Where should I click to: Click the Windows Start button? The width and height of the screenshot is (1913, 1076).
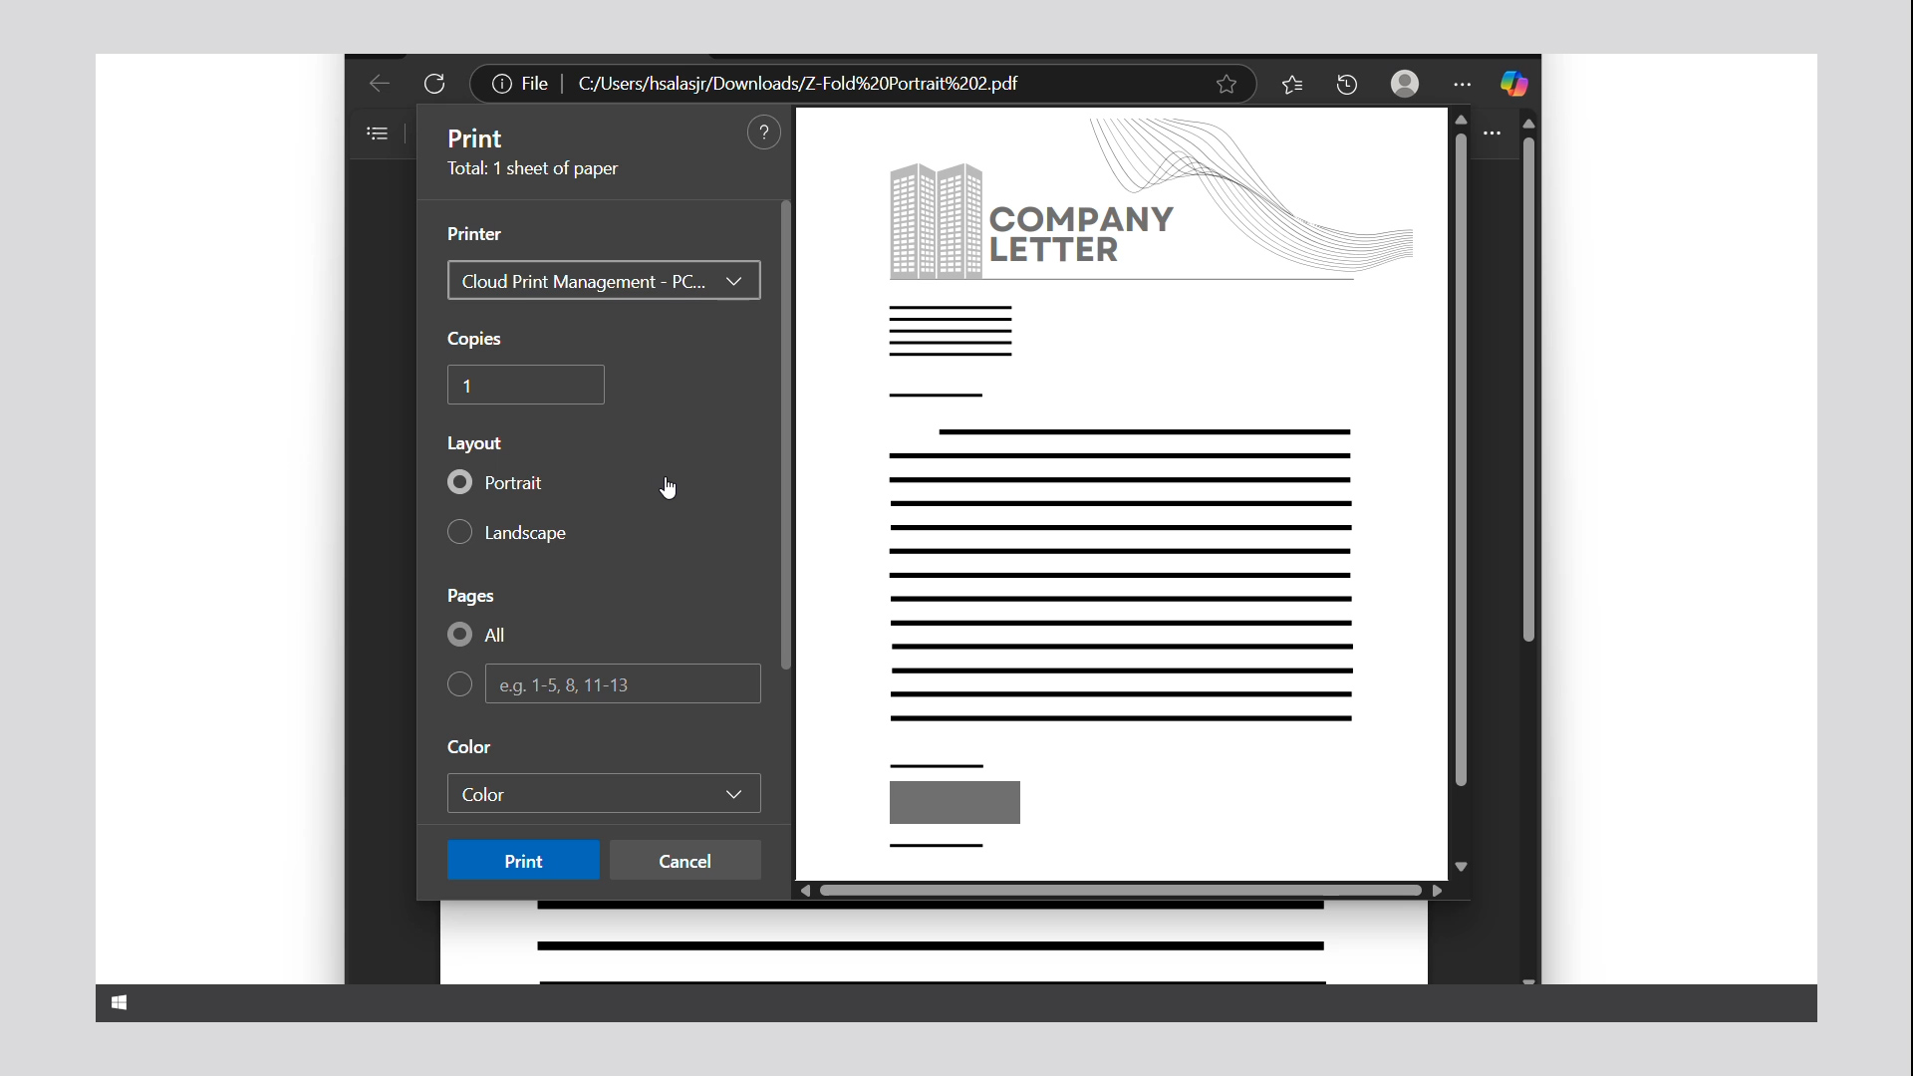coord(119,1003)
